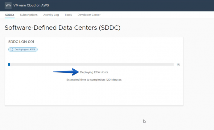Click the spinner icon in the status badge
The width and height of the screenshot is (214, 130).
pyautogui.click(x=12, y=50)
